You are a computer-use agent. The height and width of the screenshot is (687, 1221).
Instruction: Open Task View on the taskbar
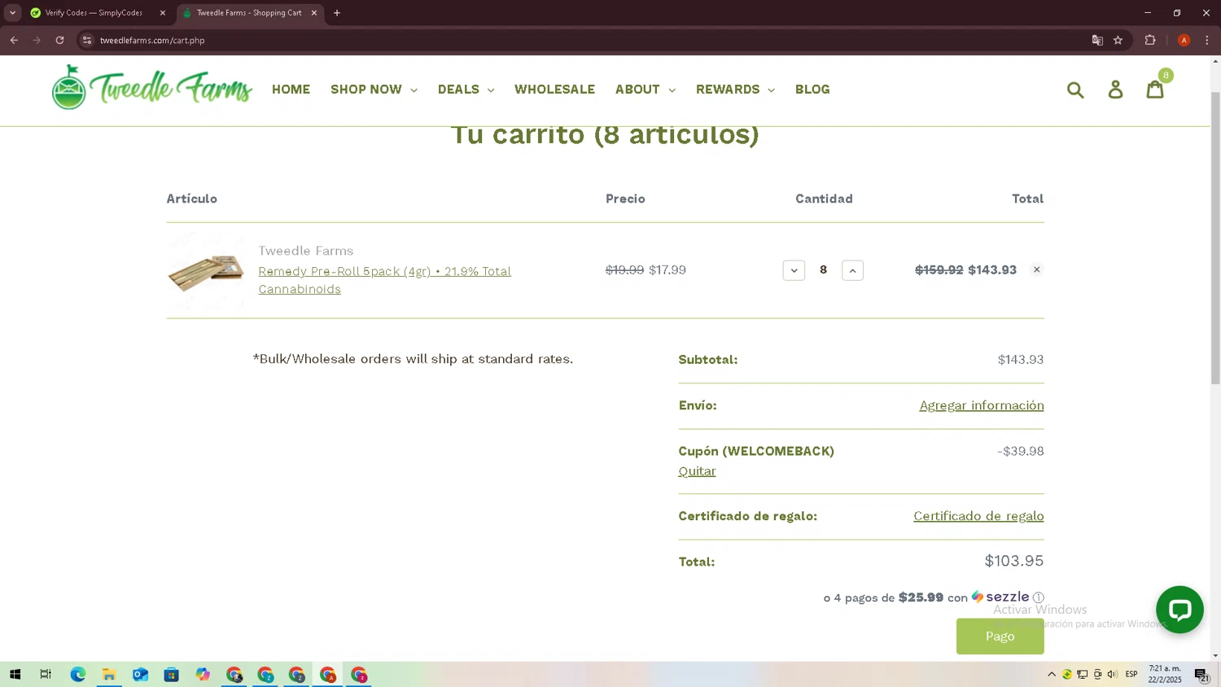pyautogui.click(x=46, y=675)
